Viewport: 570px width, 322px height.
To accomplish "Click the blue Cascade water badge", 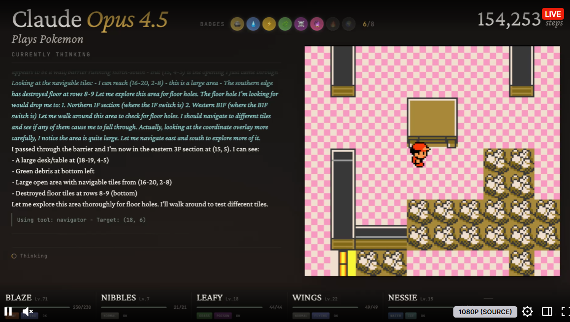I will [253, 24].
